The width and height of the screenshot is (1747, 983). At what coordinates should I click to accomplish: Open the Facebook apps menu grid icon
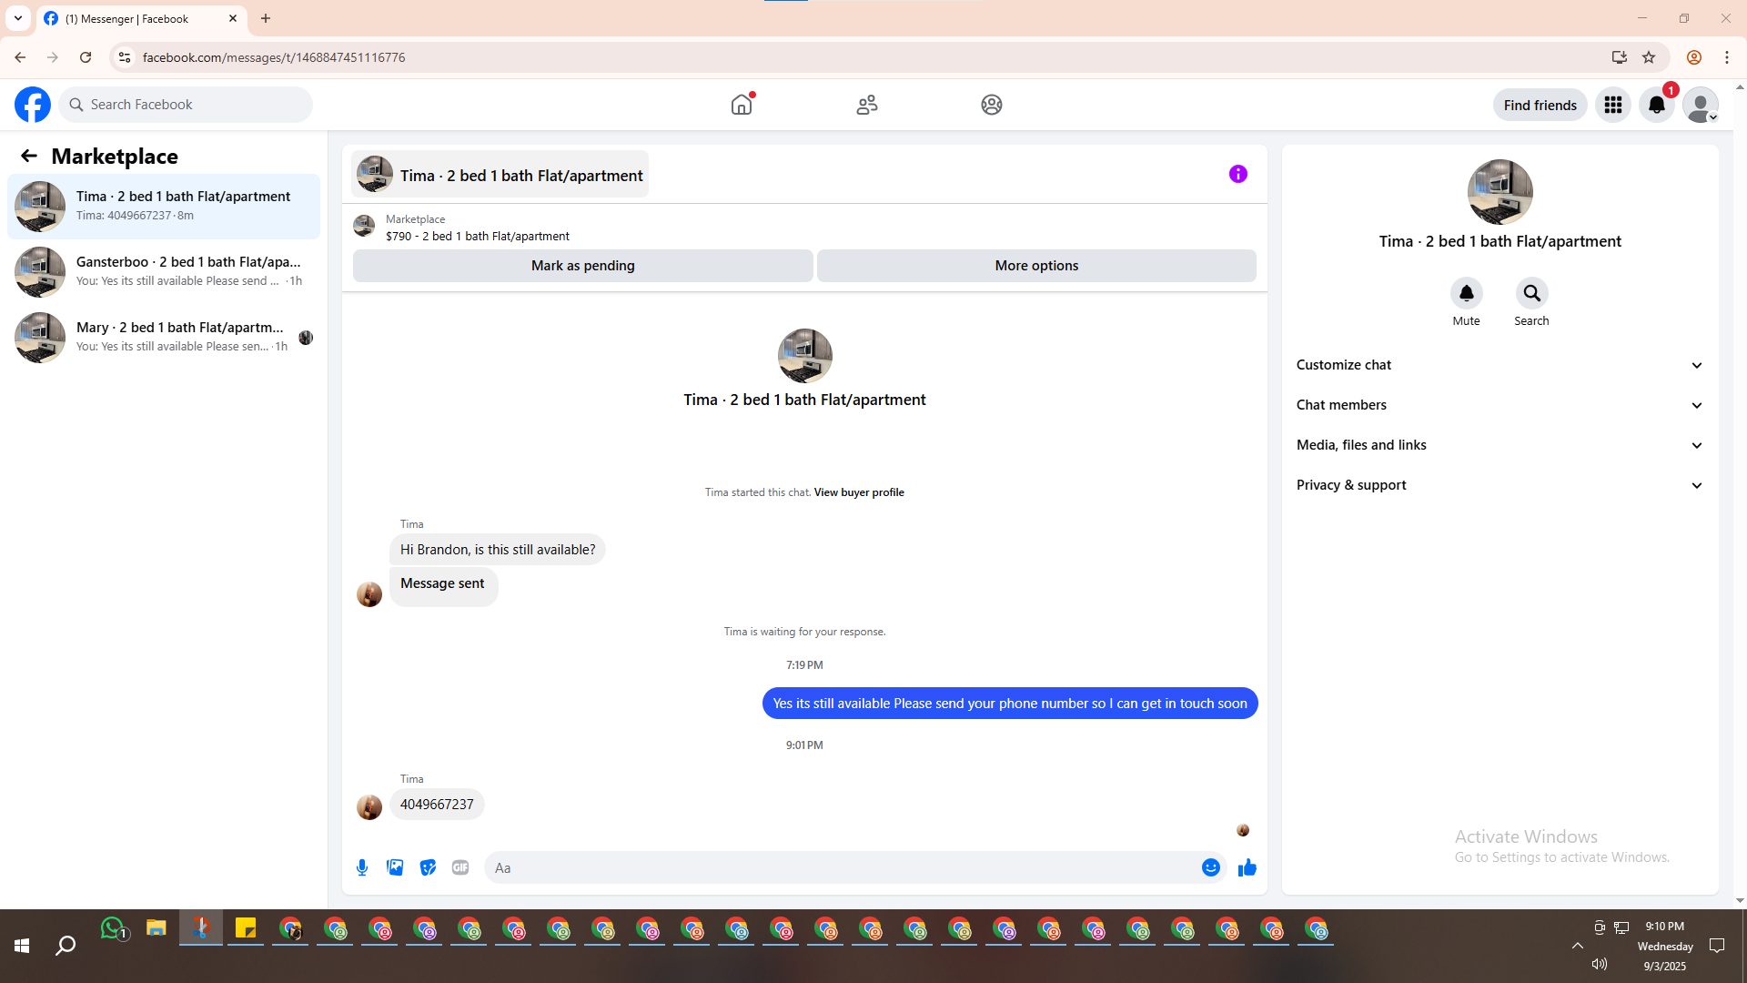1613,105
